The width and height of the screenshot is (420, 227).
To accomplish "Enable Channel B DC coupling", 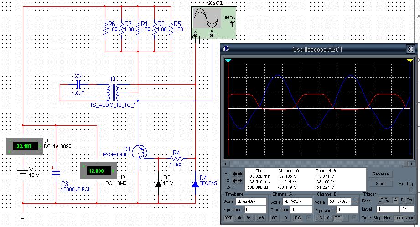I will (x=338, y=218).
